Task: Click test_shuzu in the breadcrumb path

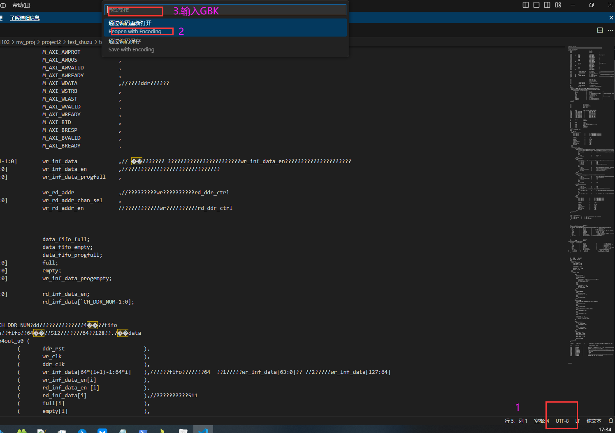Action: pyautogui.click(x=80, y=42)
